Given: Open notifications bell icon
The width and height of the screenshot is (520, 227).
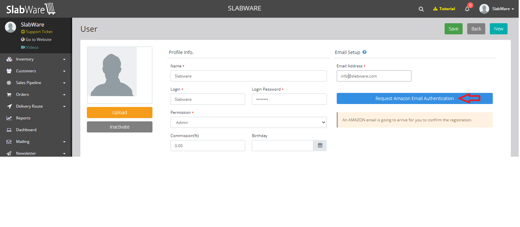Looking at the screenshot, I should pyautogui.click(x=467, y=9).
